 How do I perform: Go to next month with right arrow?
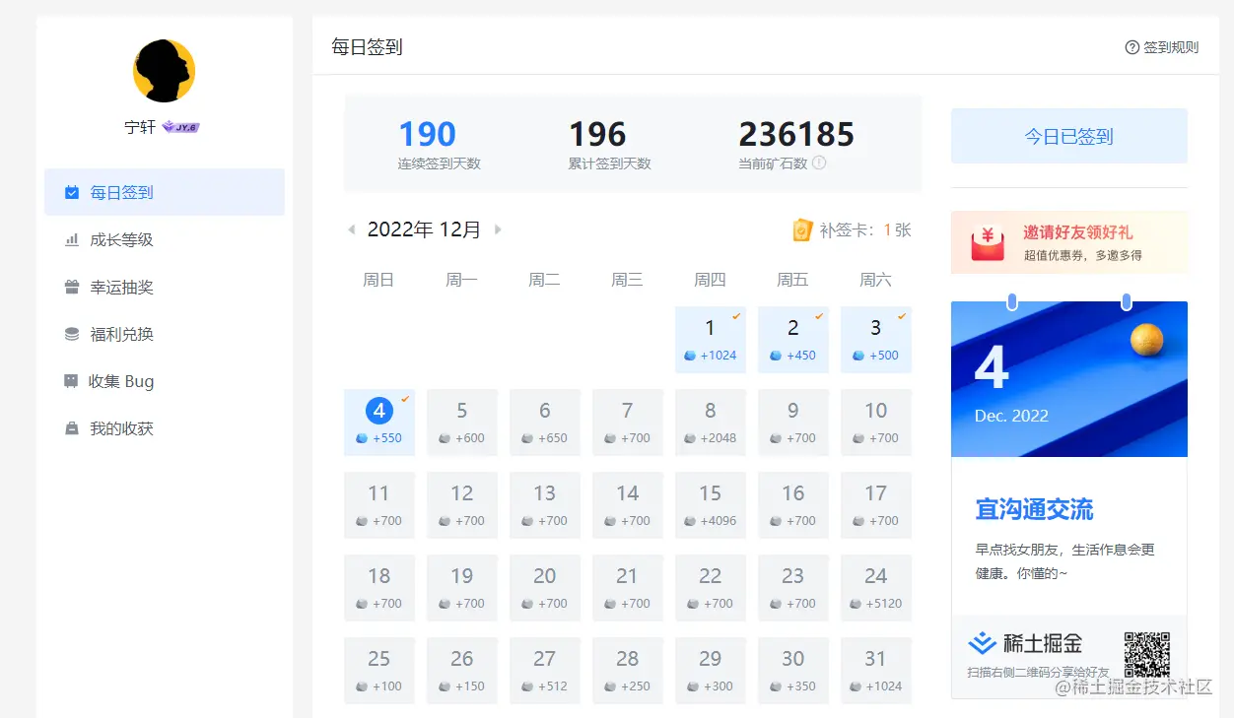498,229
